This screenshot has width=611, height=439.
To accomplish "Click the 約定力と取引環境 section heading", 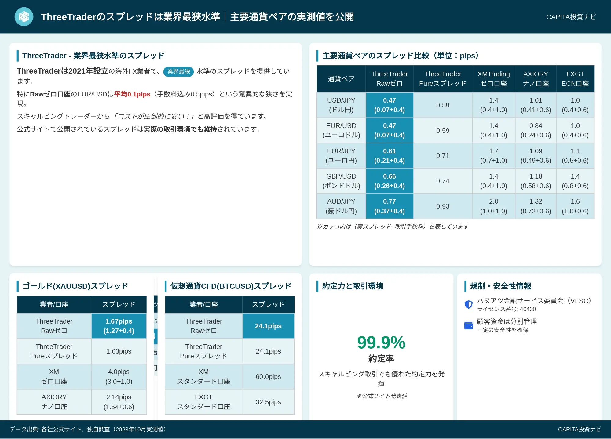I will pyautogui.click(x=353, y=286).
